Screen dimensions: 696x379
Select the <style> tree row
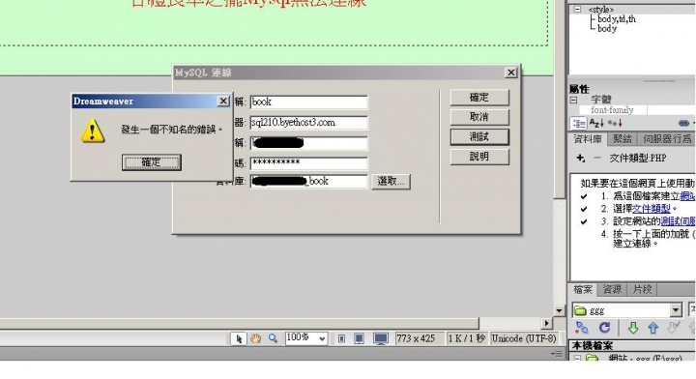coord(632,10)
